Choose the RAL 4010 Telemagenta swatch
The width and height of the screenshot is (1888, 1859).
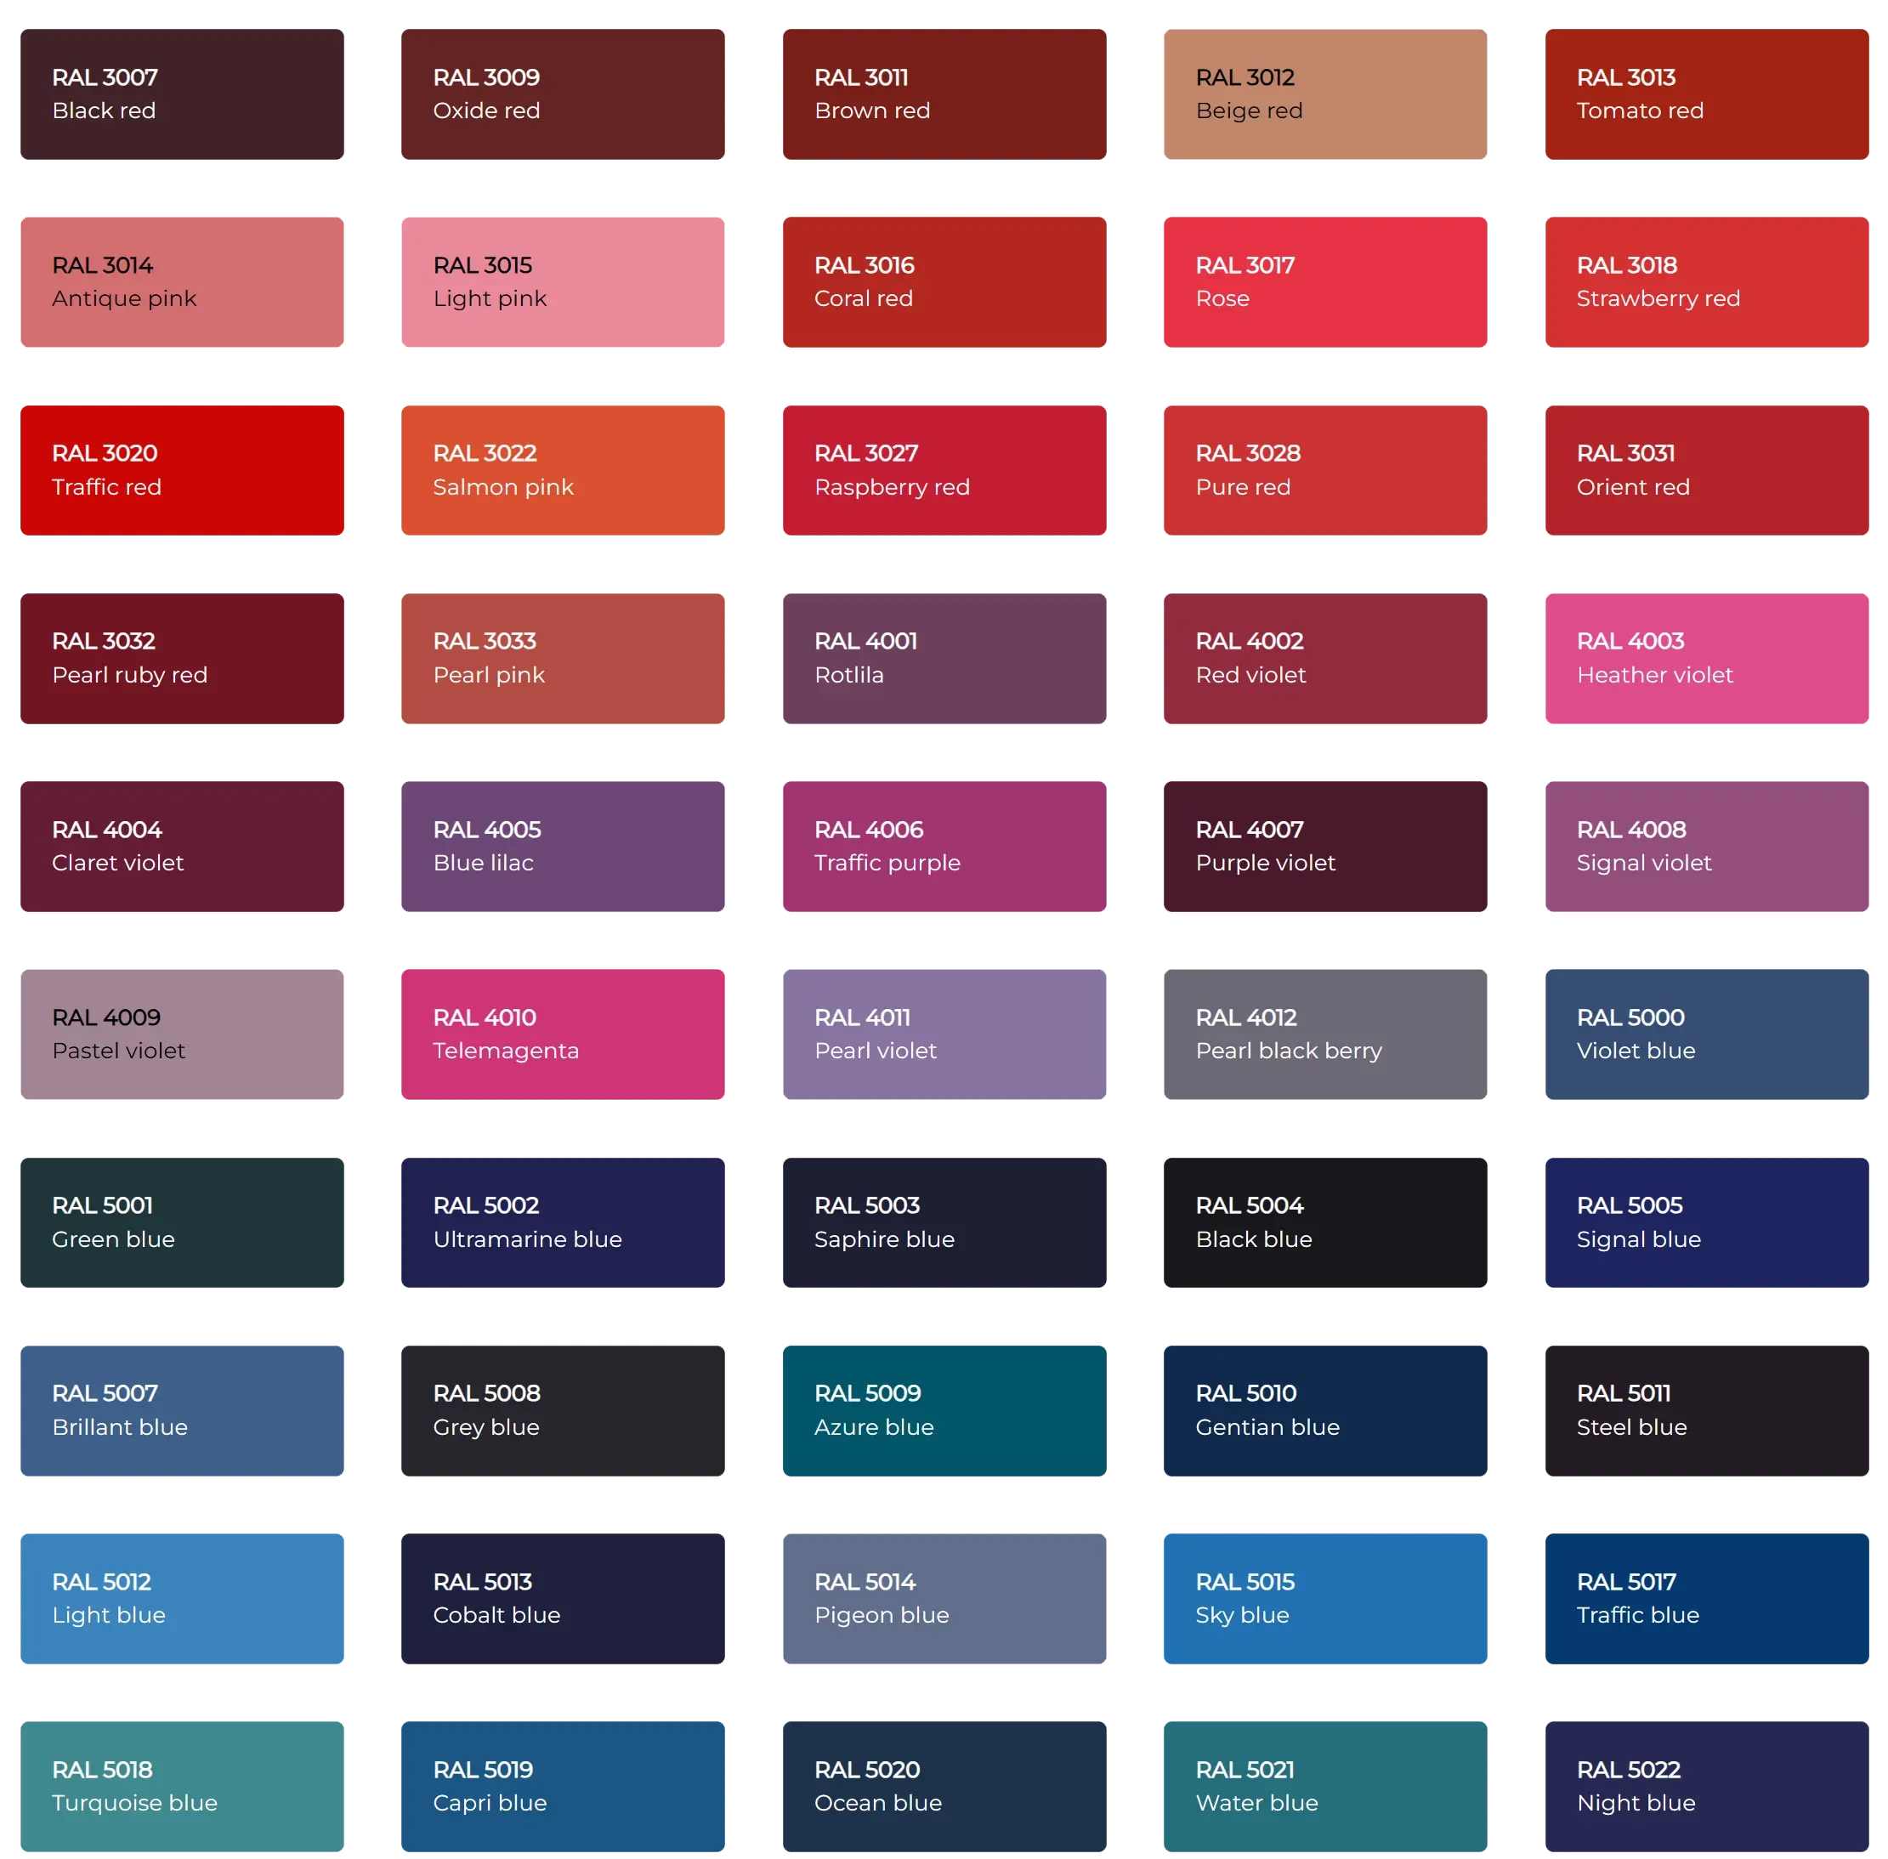coord(562,1034)
